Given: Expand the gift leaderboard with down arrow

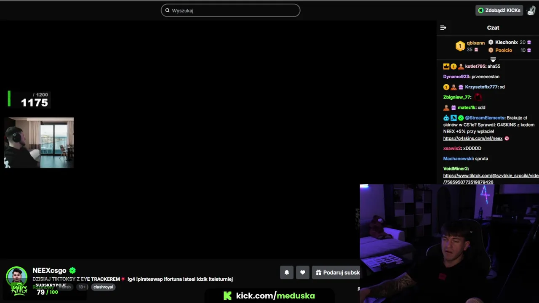Looking at the screenshot, I should [x=493, y=60].
